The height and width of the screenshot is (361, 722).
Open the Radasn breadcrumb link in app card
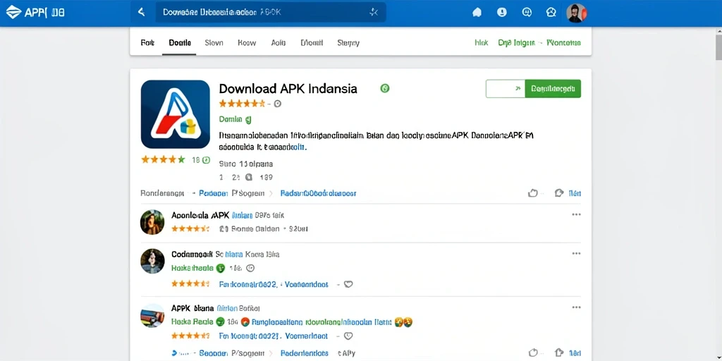(x=318, y=193)
